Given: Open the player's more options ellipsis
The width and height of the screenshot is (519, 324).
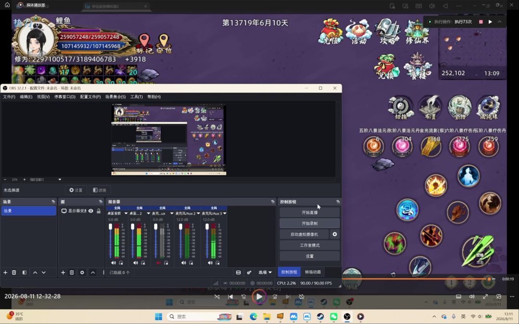Looking at the screenshot, I should pyautogui.click(x=512, y=297).
